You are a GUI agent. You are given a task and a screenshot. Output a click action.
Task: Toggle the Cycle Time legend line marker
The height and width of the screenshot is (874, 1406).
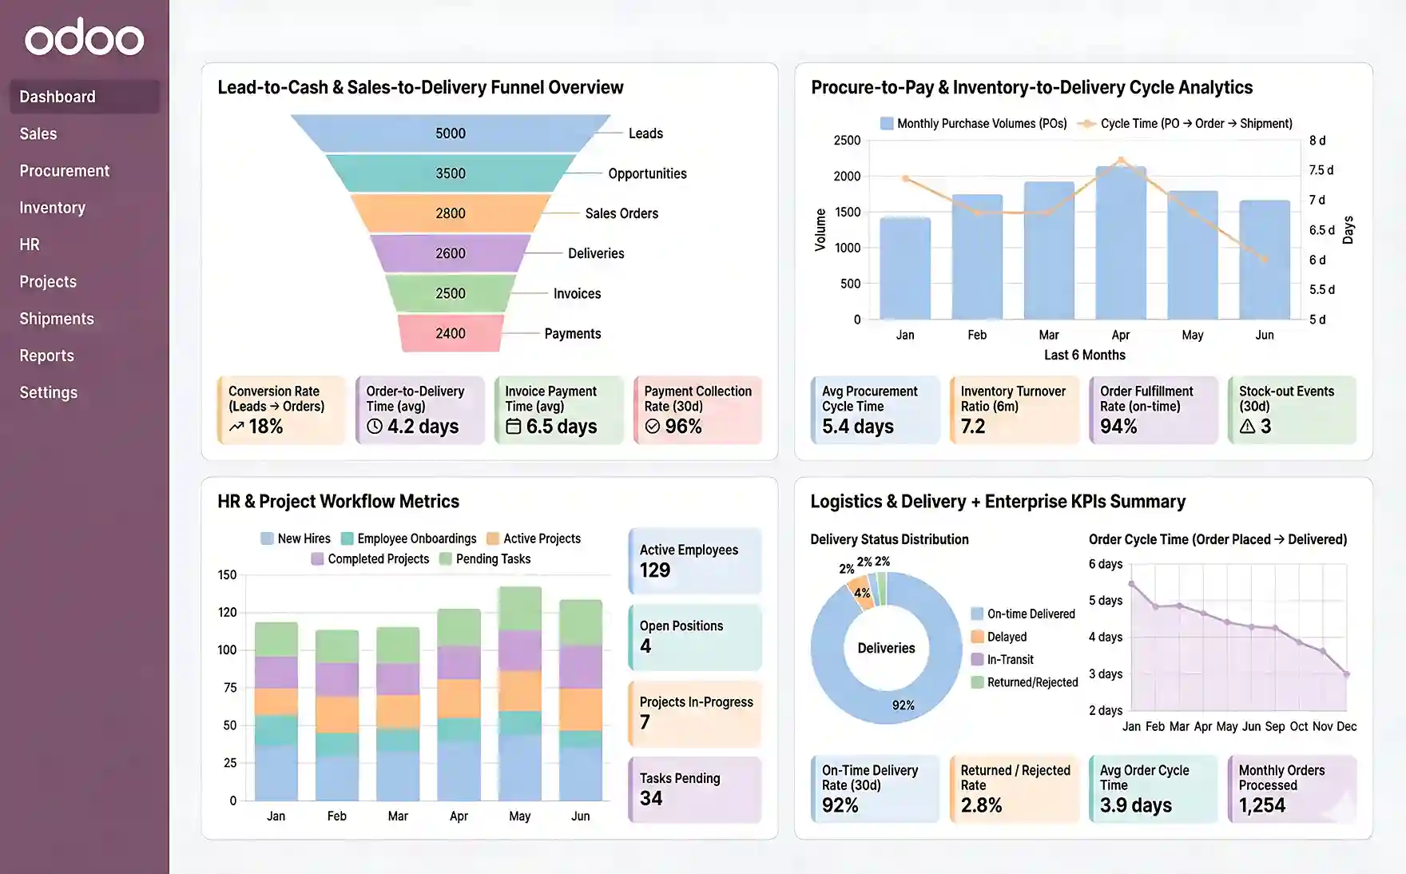1086,123
